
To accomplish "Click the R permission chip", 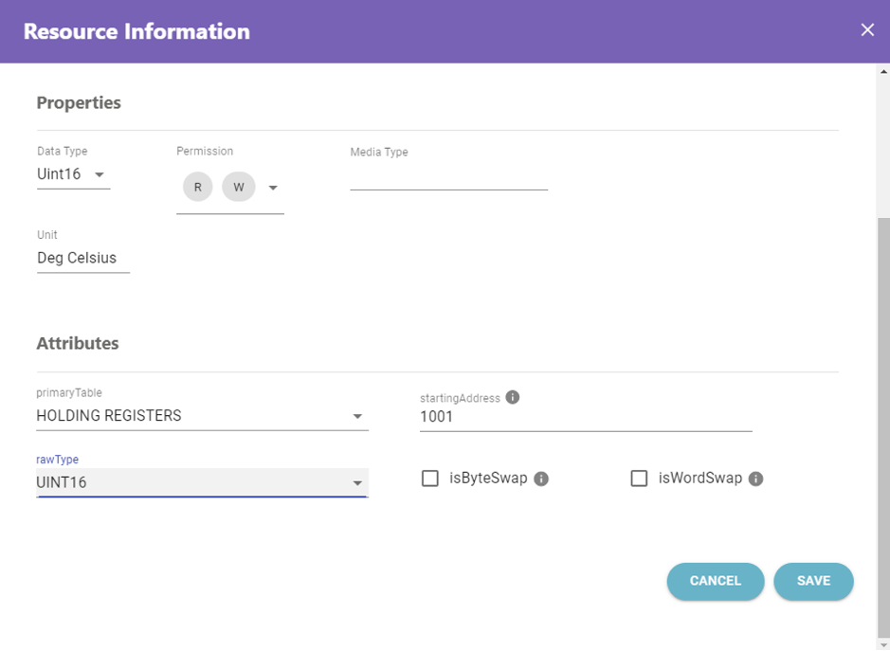I will coord(197,188).
